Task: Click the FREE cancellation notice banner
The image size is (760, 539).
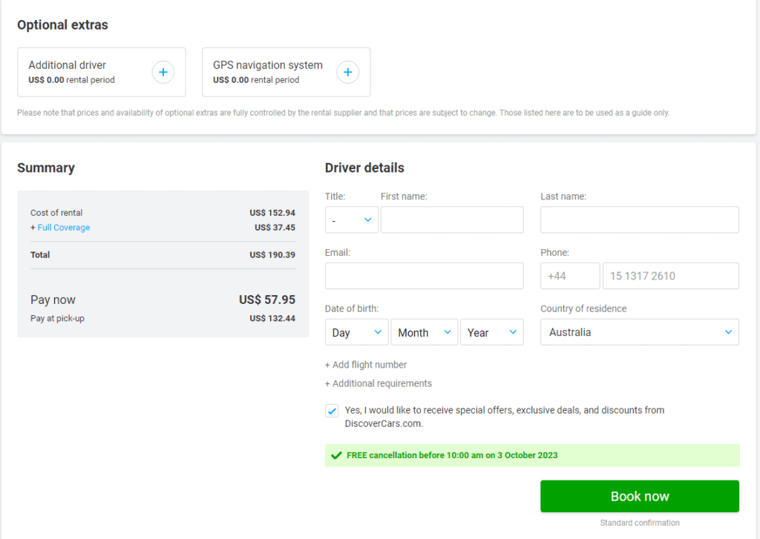Action: (532, 455)
